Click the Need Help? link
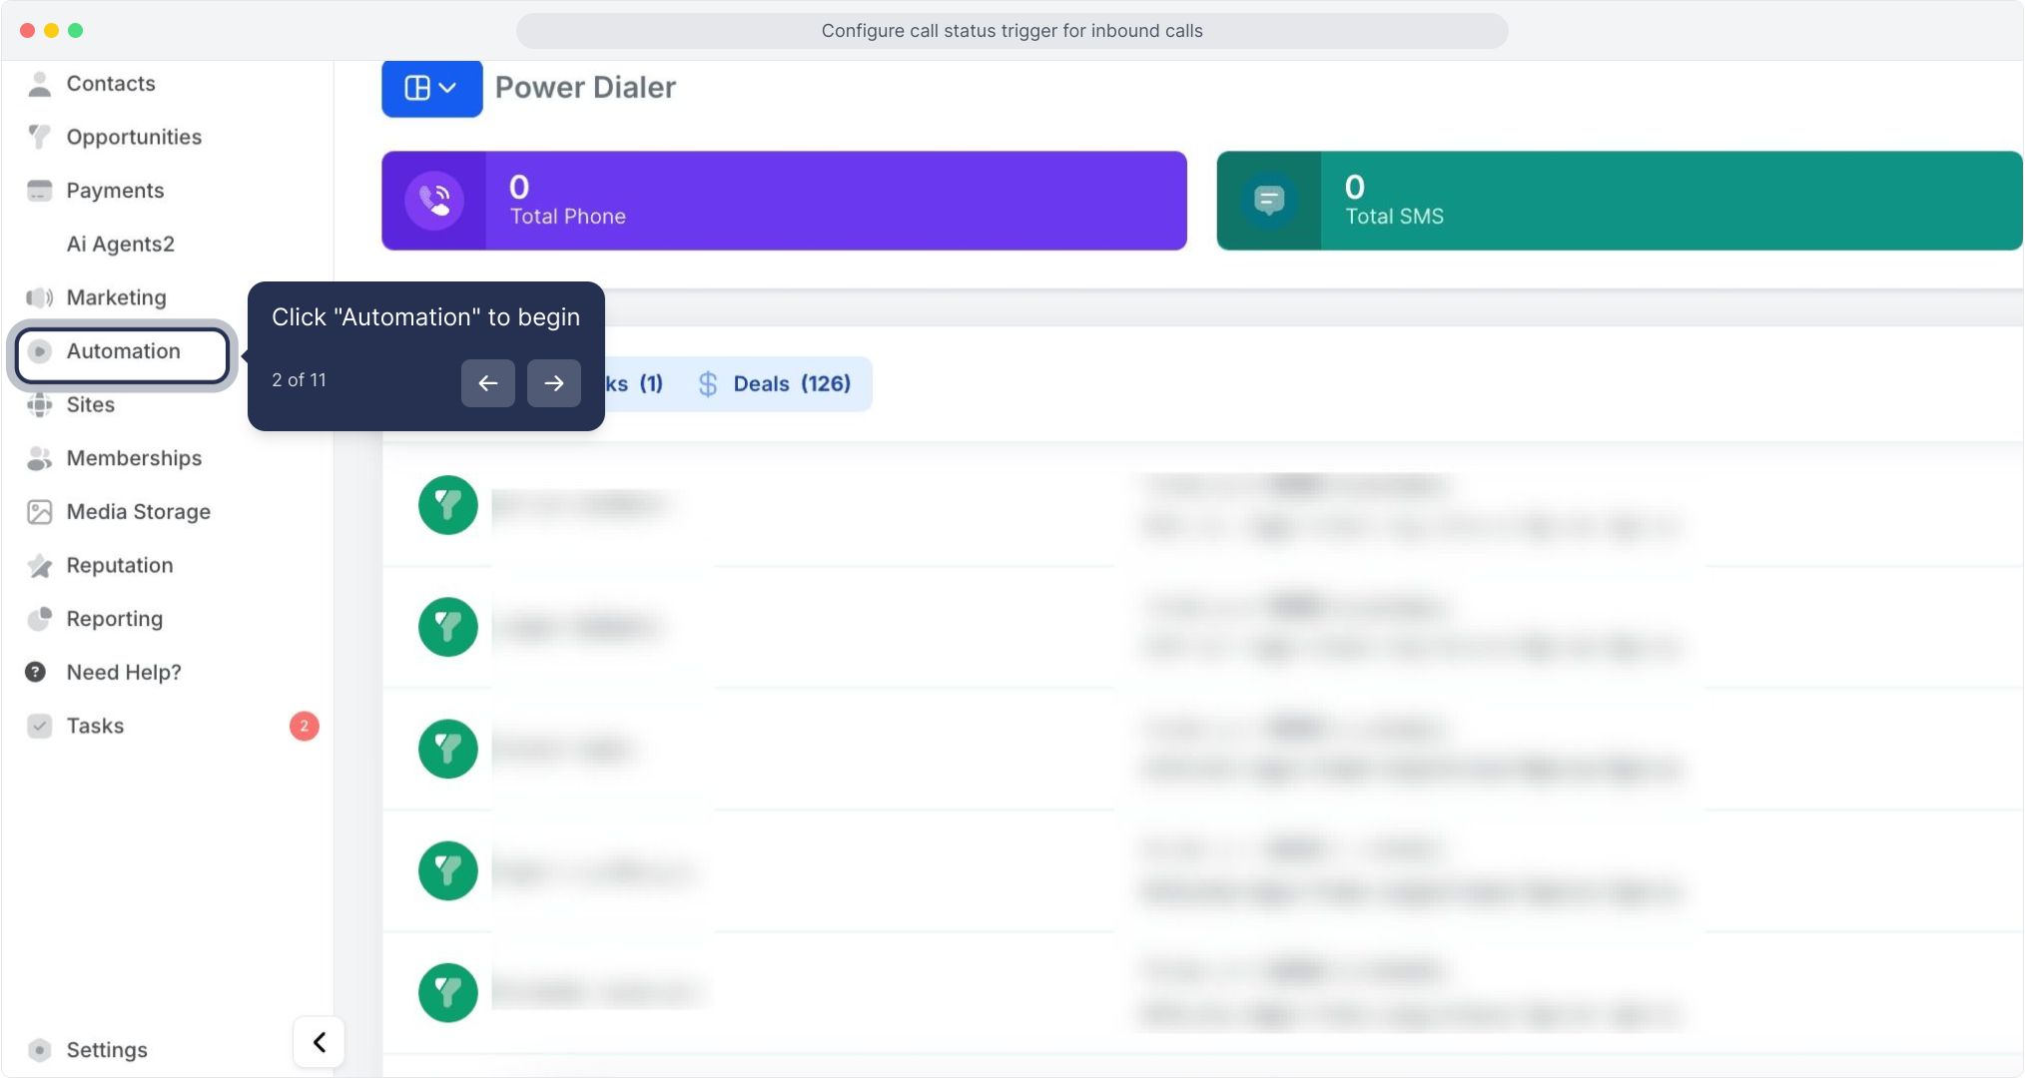This screenshot has height=1078, width=2025. coord(124,673)
